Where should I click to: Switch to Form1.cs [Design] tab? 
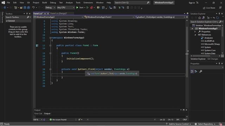59,13
